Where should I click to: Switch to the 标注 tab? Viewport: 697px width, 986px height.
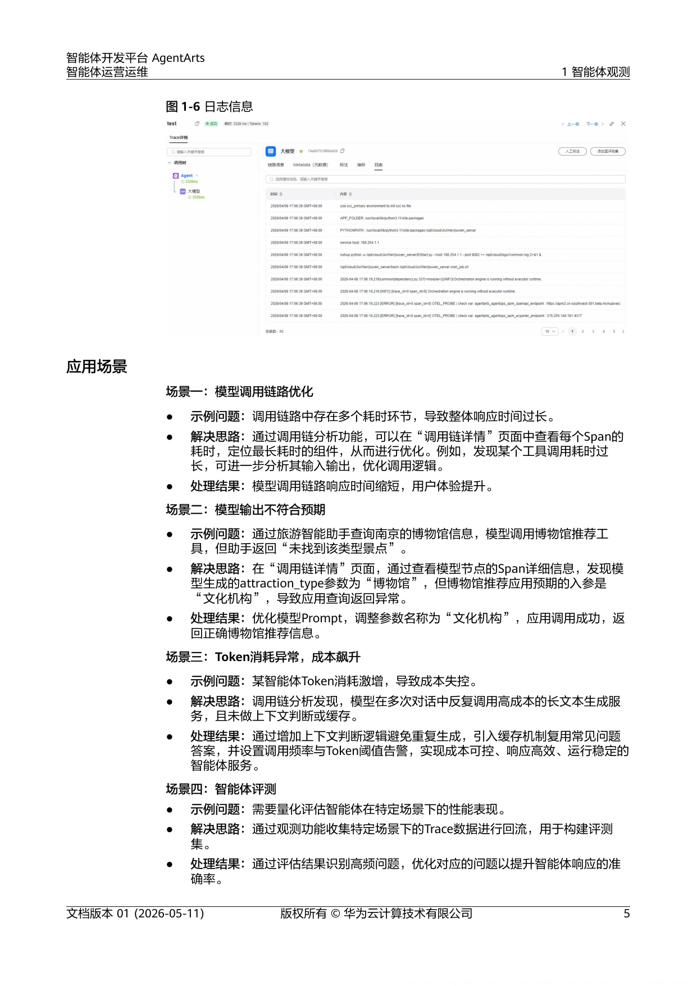344,165
